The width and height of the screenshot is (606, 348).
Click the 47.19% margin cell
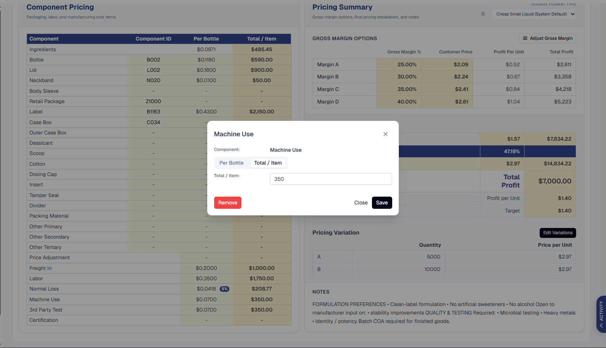pyautogui.click(x=502, y=151)
